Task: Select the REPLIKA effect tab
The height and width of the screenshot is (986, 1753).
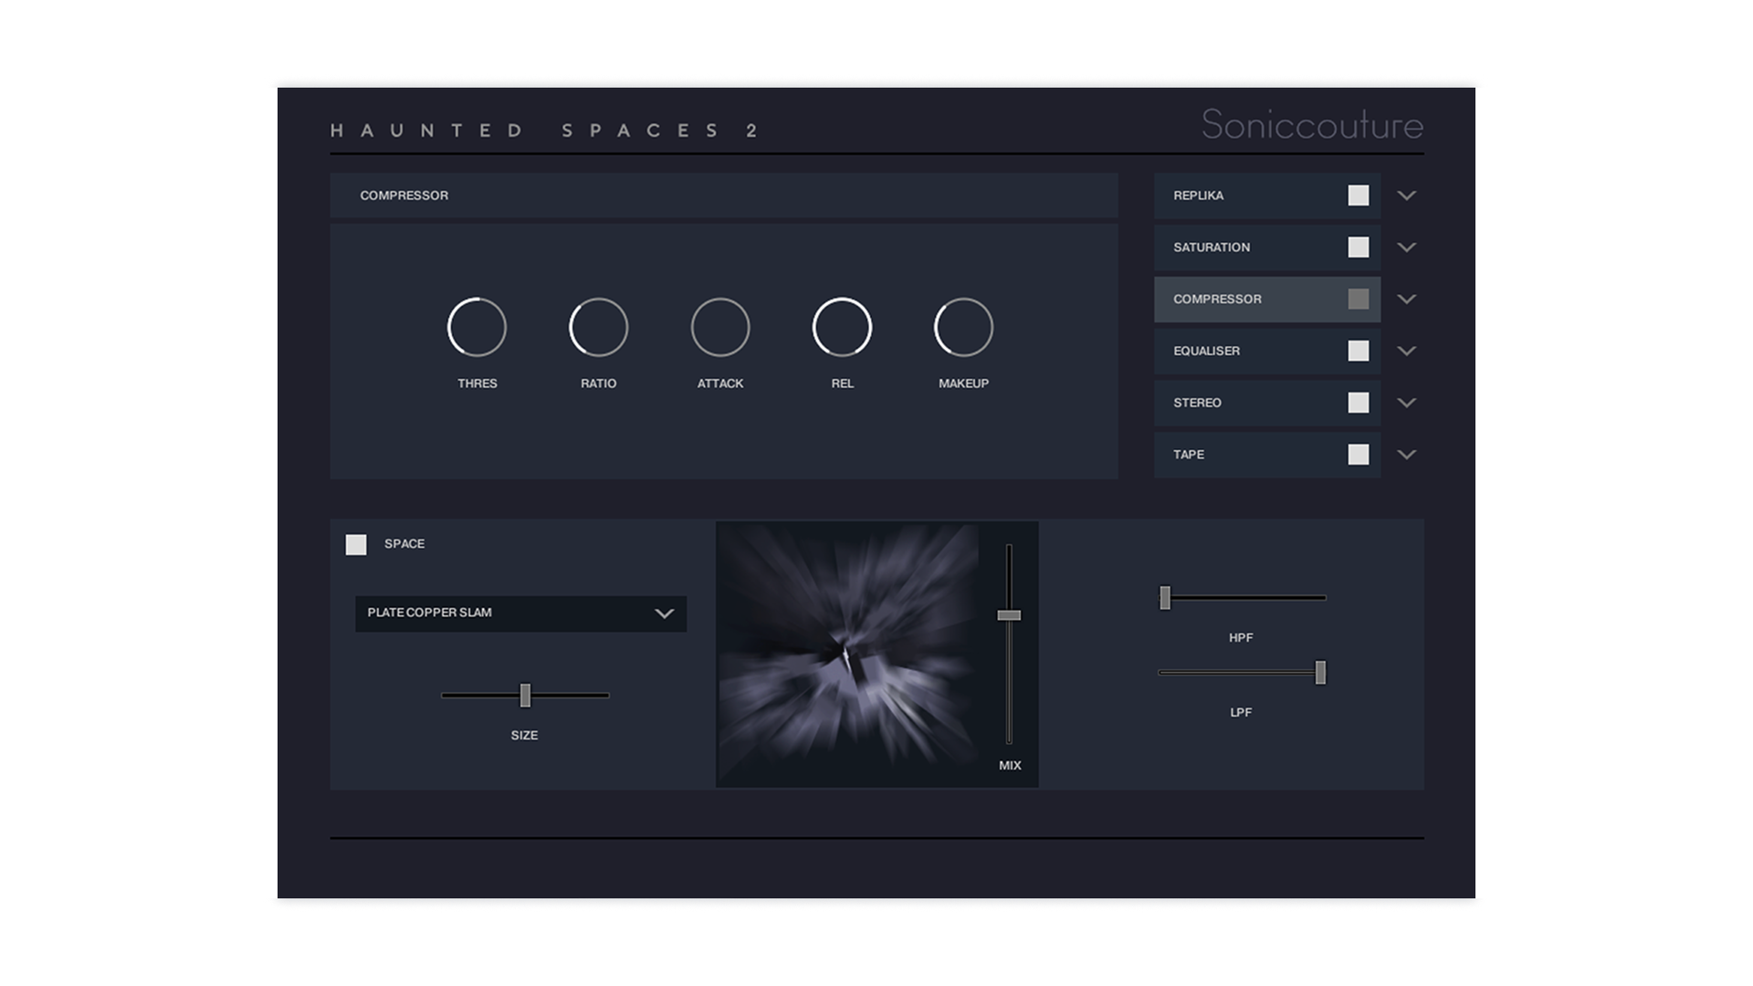Action: pos(1267,195)
